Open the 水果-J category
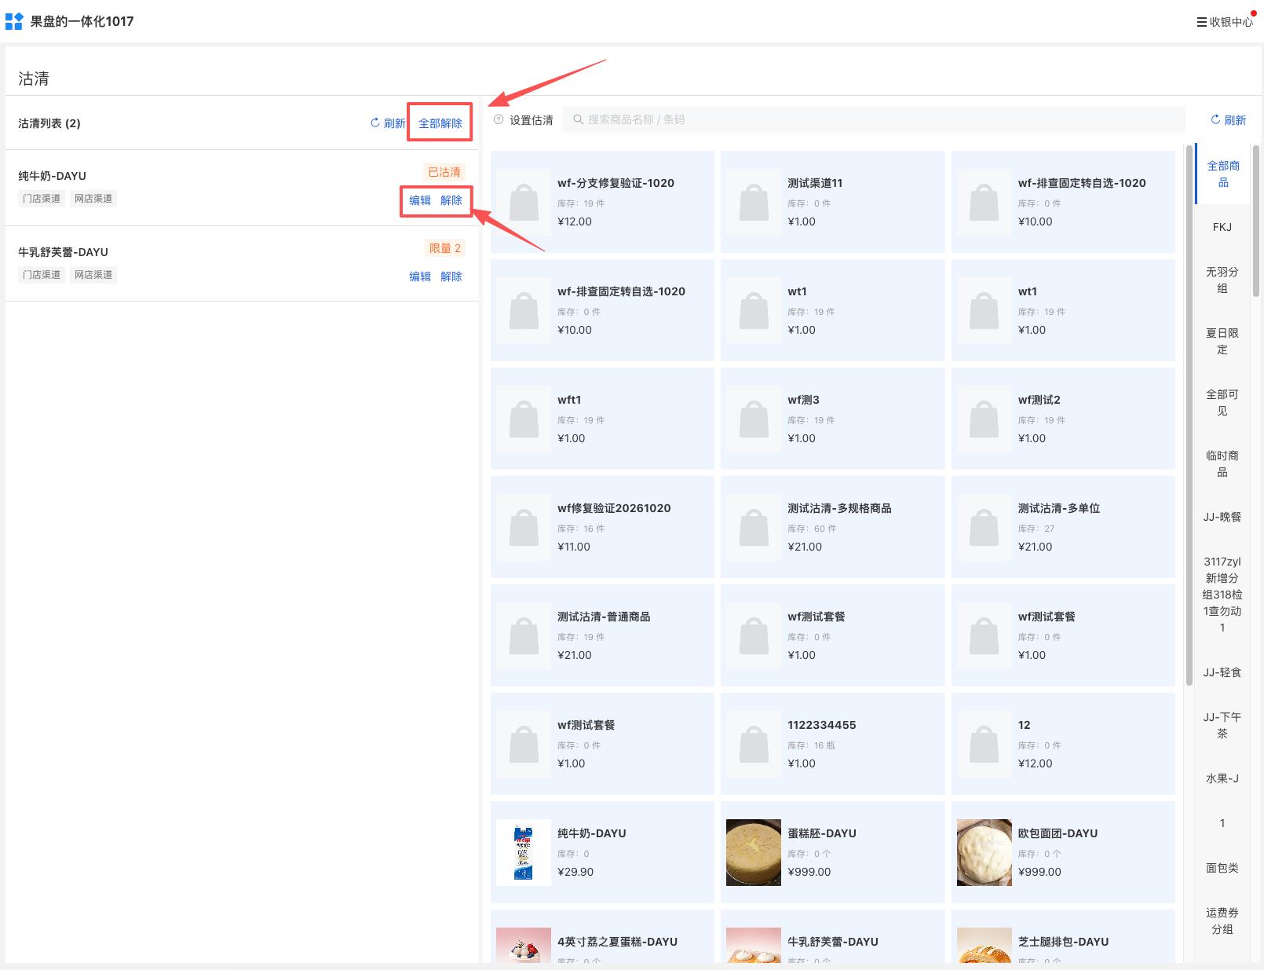Viewport: 1264px width, 970px height. (1222, 778)
